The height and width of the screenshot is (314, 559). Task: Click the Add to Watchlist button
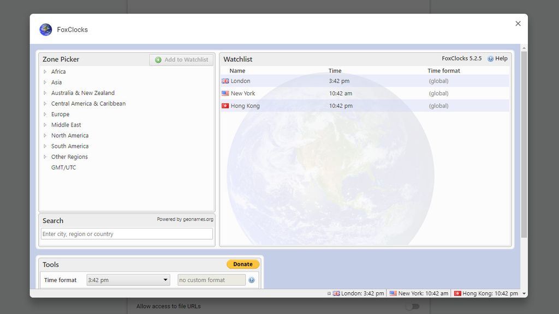[181, 59]
